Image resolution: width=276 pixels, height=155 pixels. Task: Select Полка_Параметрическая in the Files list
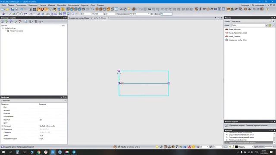238,33
